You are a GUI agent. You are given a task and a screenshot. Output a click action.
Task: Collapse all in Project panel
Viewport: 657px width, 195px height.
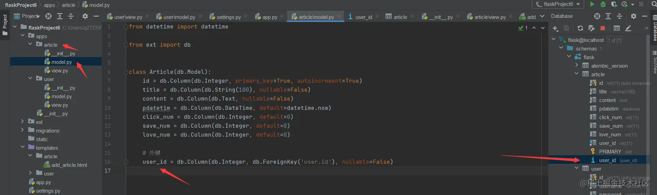[x=71, y=16]
